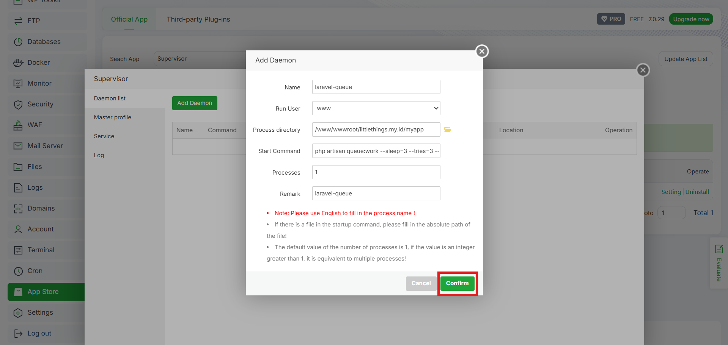Open the App Store bag icon

18,292
